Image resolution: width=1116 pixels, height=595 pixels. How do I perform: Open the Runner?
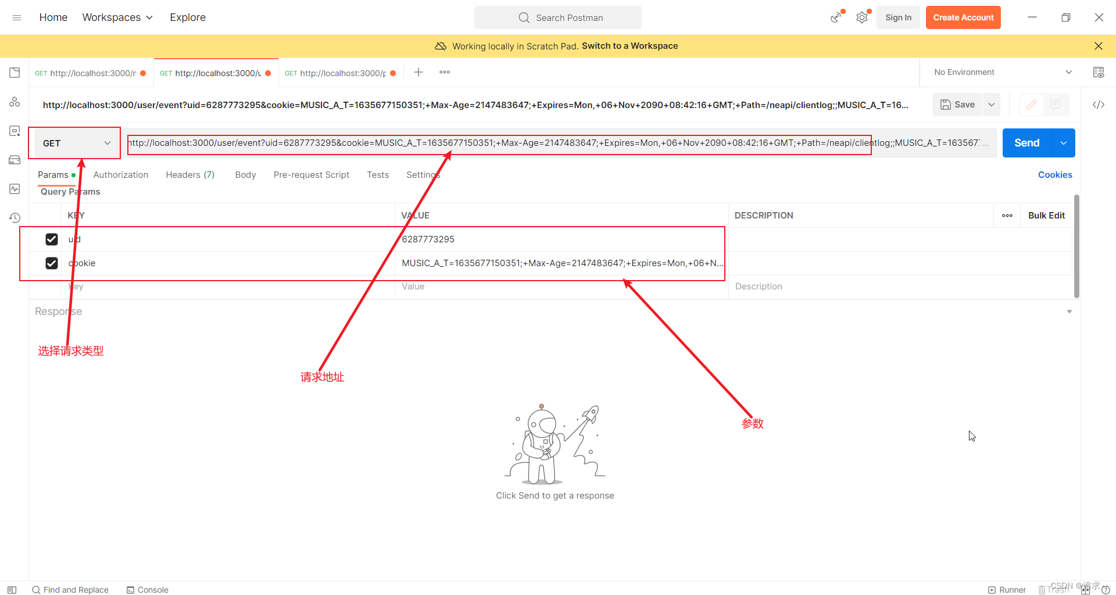tap(1007, 590)
